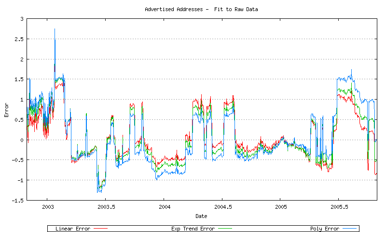Click the red Linear Error legend line sample
The height and width of the screenshot is (232, 386).
99,229
